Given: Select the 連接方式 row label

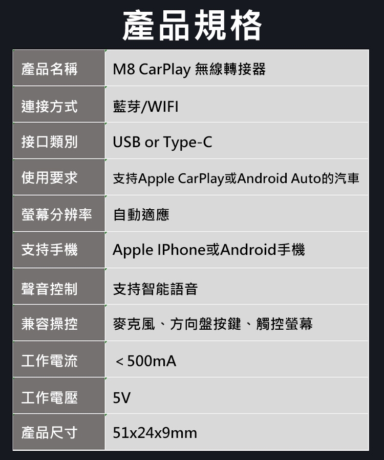Looking at the screenshot, I should coord(59,104).
